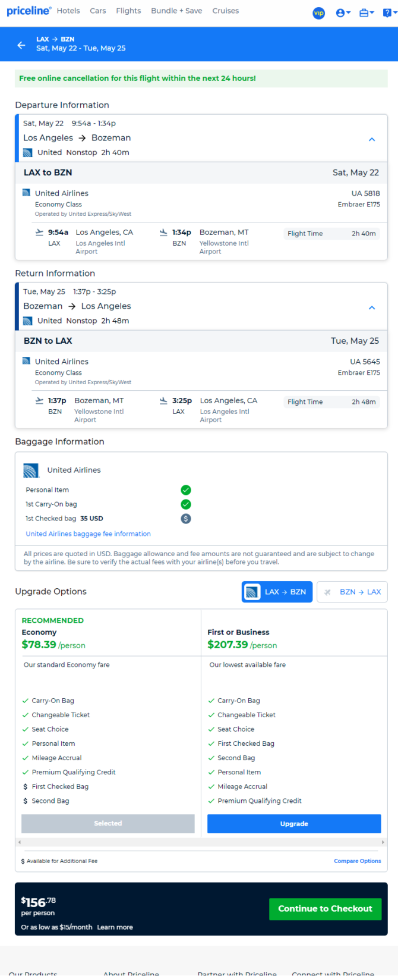Viewport: 398px width, 976px height.
Task: Click the Priceline logo
Action: coord(29,11)
